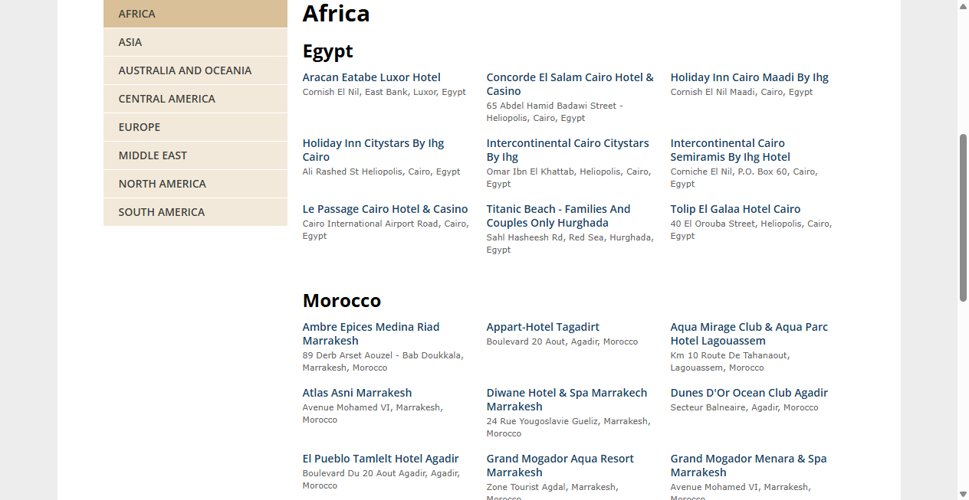Open Concorde El Salam Cairo Hotel & Casino
Image resolution: width=969 pixels, height=500 pixels.
pos(570,84)
